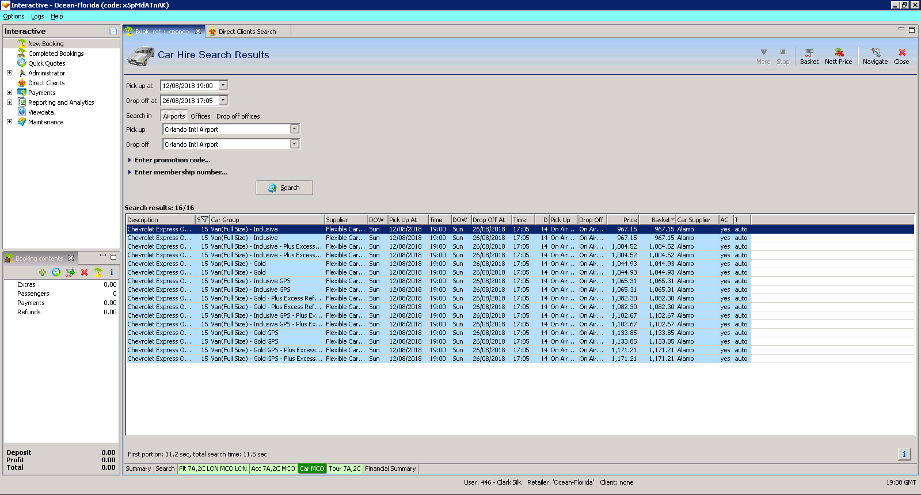This screenshot has height=495, width=921.
Task: Expand Enter promotion code section
Action: [172, 160]
